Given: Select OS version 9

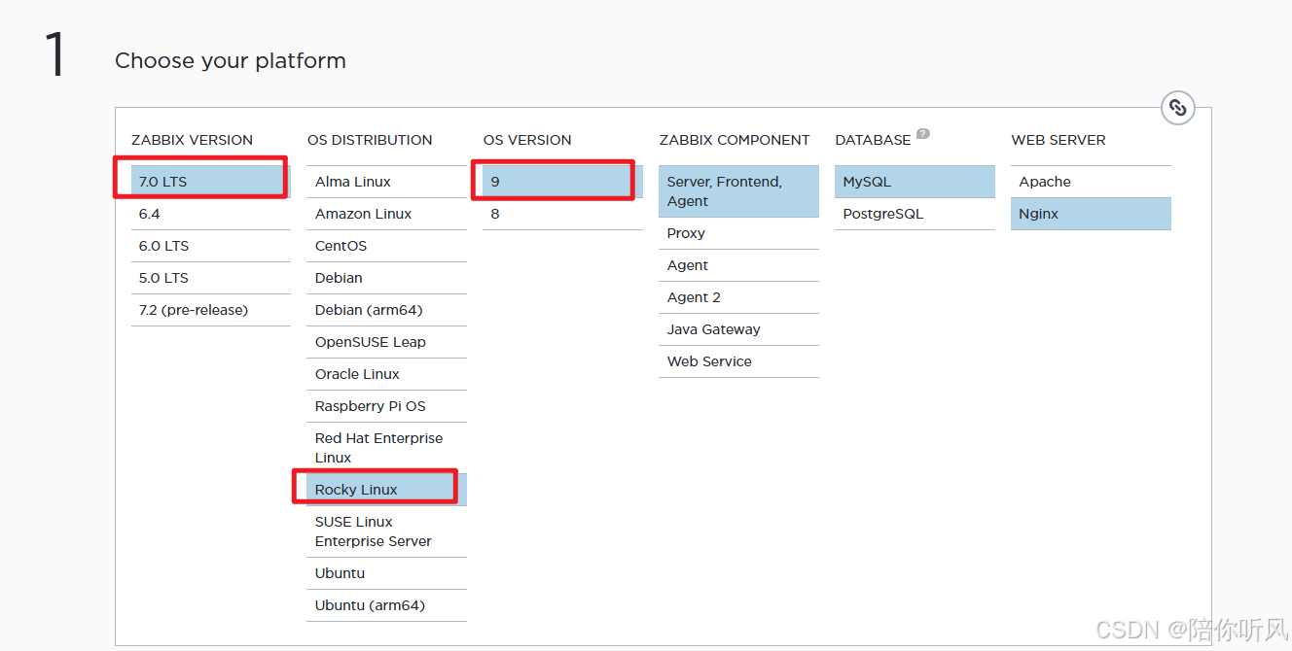Looking at the screenshot, I should point(563,182).
